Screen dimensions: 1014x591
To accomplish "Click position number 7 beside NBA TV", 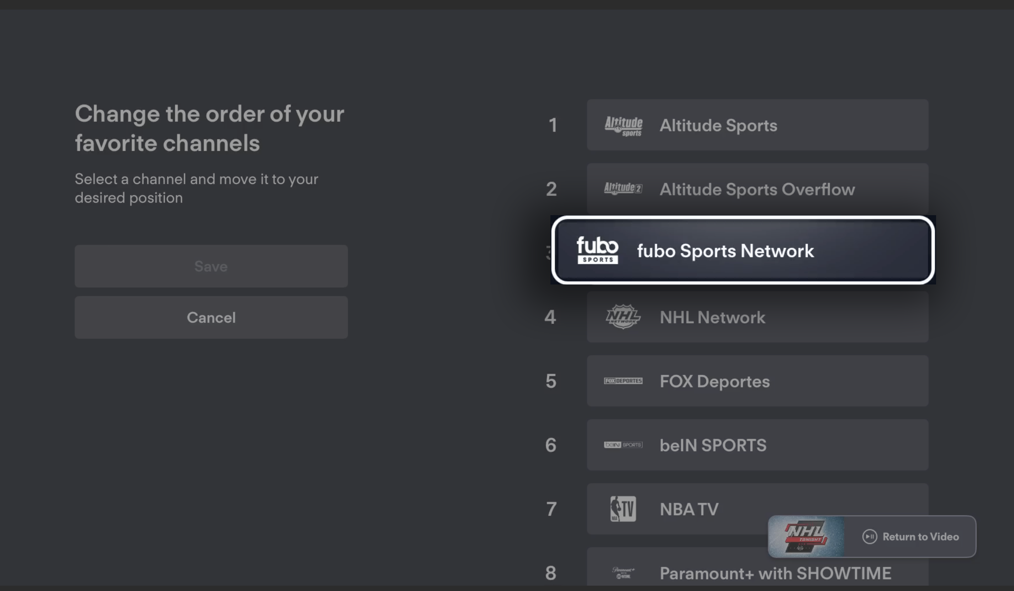I will (551, 509).
